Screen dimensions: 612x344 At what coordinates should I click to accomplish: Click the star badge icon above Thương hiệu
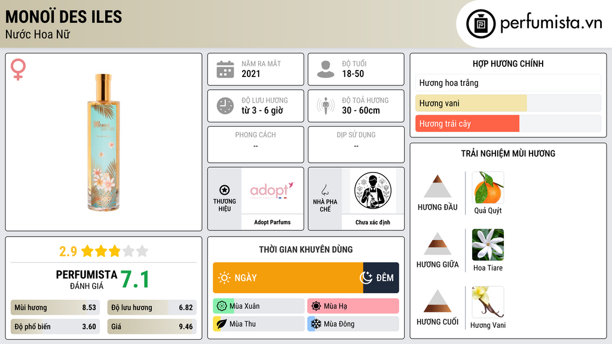click(x=225, y=190)
